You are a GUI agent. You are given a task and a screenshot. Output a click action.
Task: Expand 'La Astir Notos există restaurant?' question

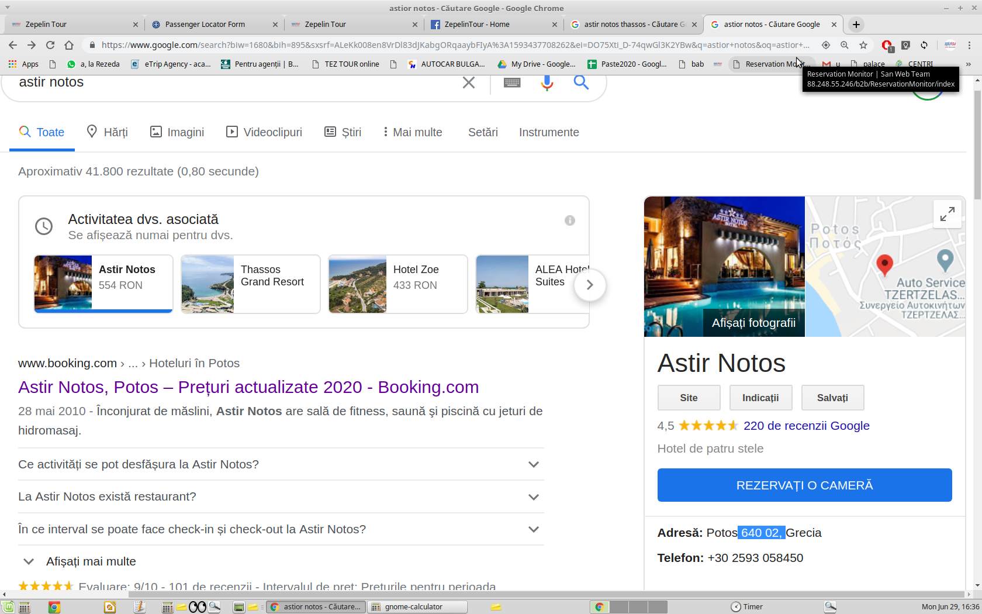coord(281,496)
